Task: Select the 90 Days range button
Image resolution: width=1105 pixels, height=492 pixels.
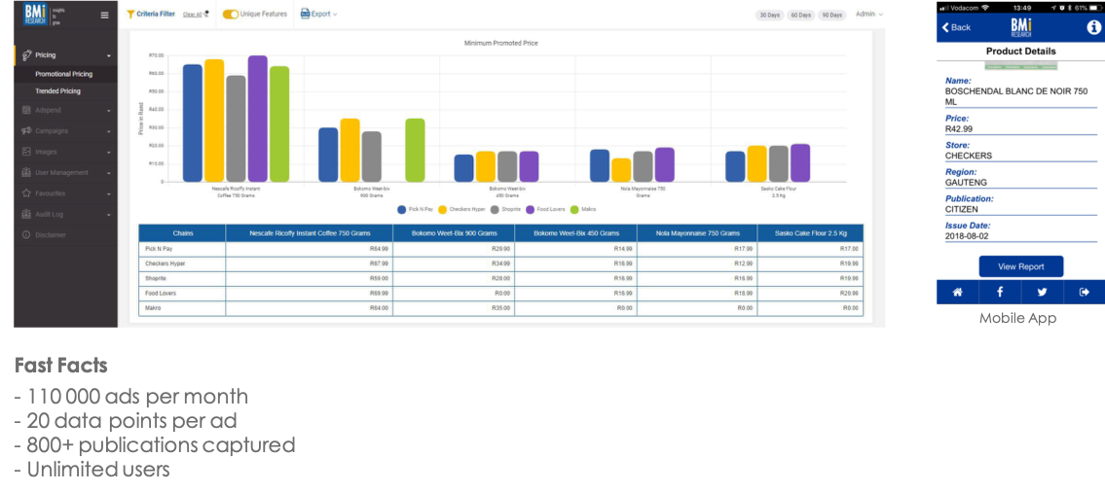Action: coord(831,15)
